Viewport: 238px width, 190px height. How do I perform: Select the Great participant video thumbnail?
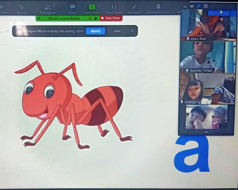(x=208, y=57)
